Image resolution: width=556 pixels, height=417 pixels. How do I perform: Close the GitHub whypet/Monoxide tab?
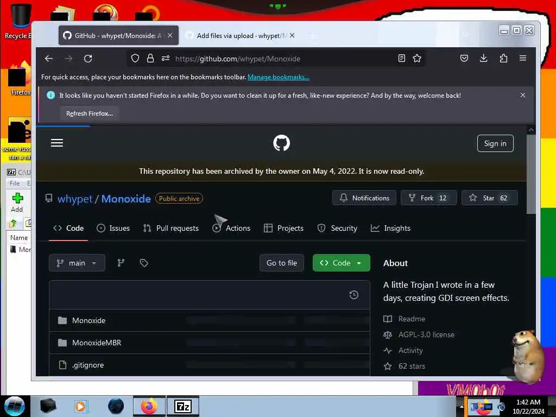click(x=170, y=35)
